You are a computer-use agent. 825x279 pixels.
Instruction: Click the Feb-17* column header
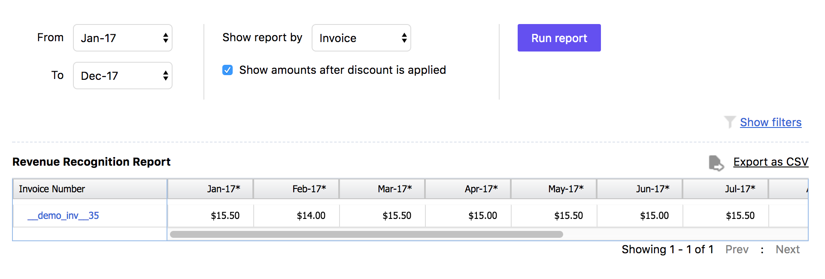(x=309, y=189)
